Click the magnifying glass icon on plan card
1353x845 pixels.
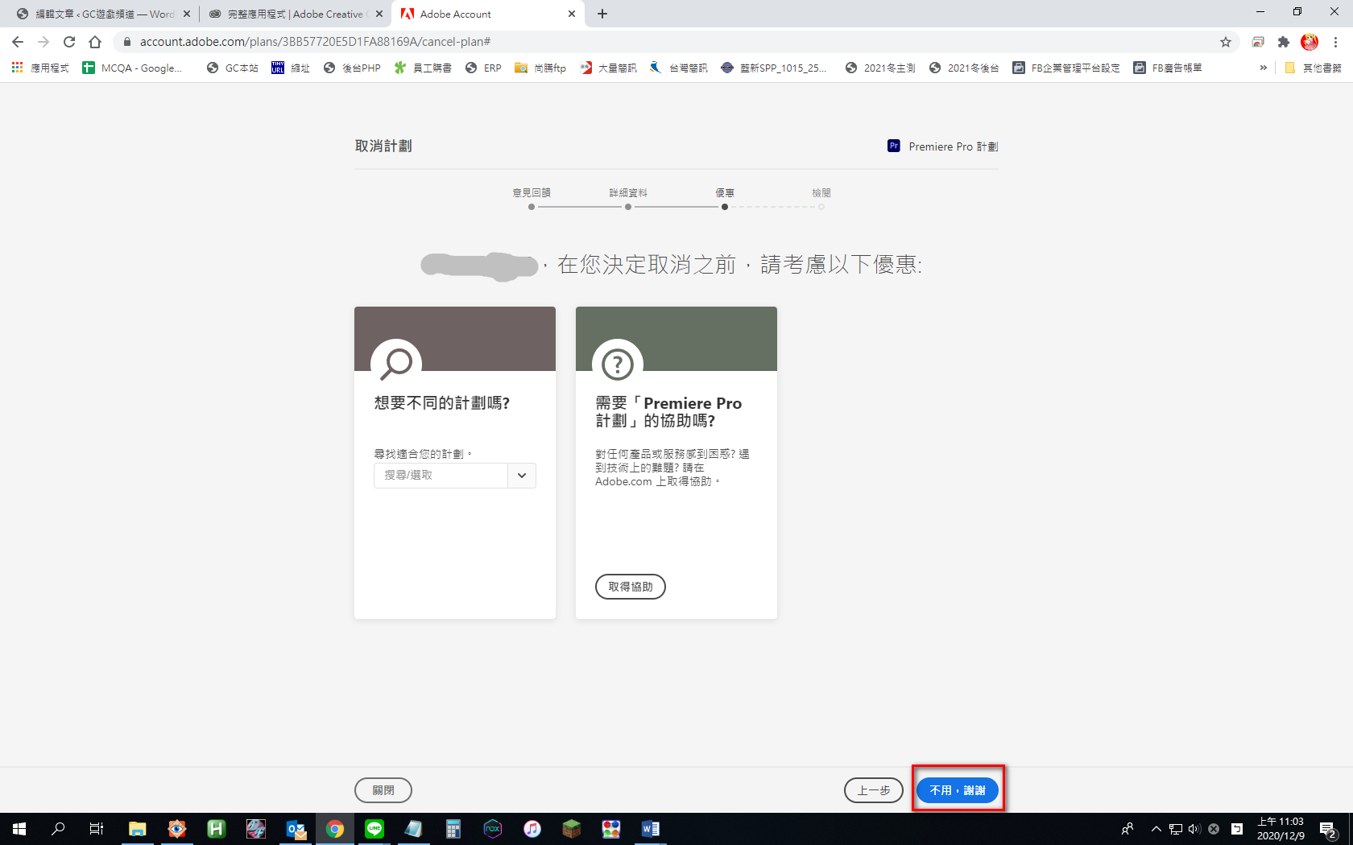(x=395, y=363)
